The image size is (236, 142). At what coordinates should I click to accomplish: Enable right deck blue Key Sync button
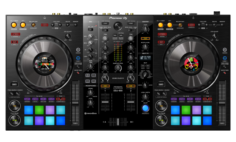(x=225, y=58)
